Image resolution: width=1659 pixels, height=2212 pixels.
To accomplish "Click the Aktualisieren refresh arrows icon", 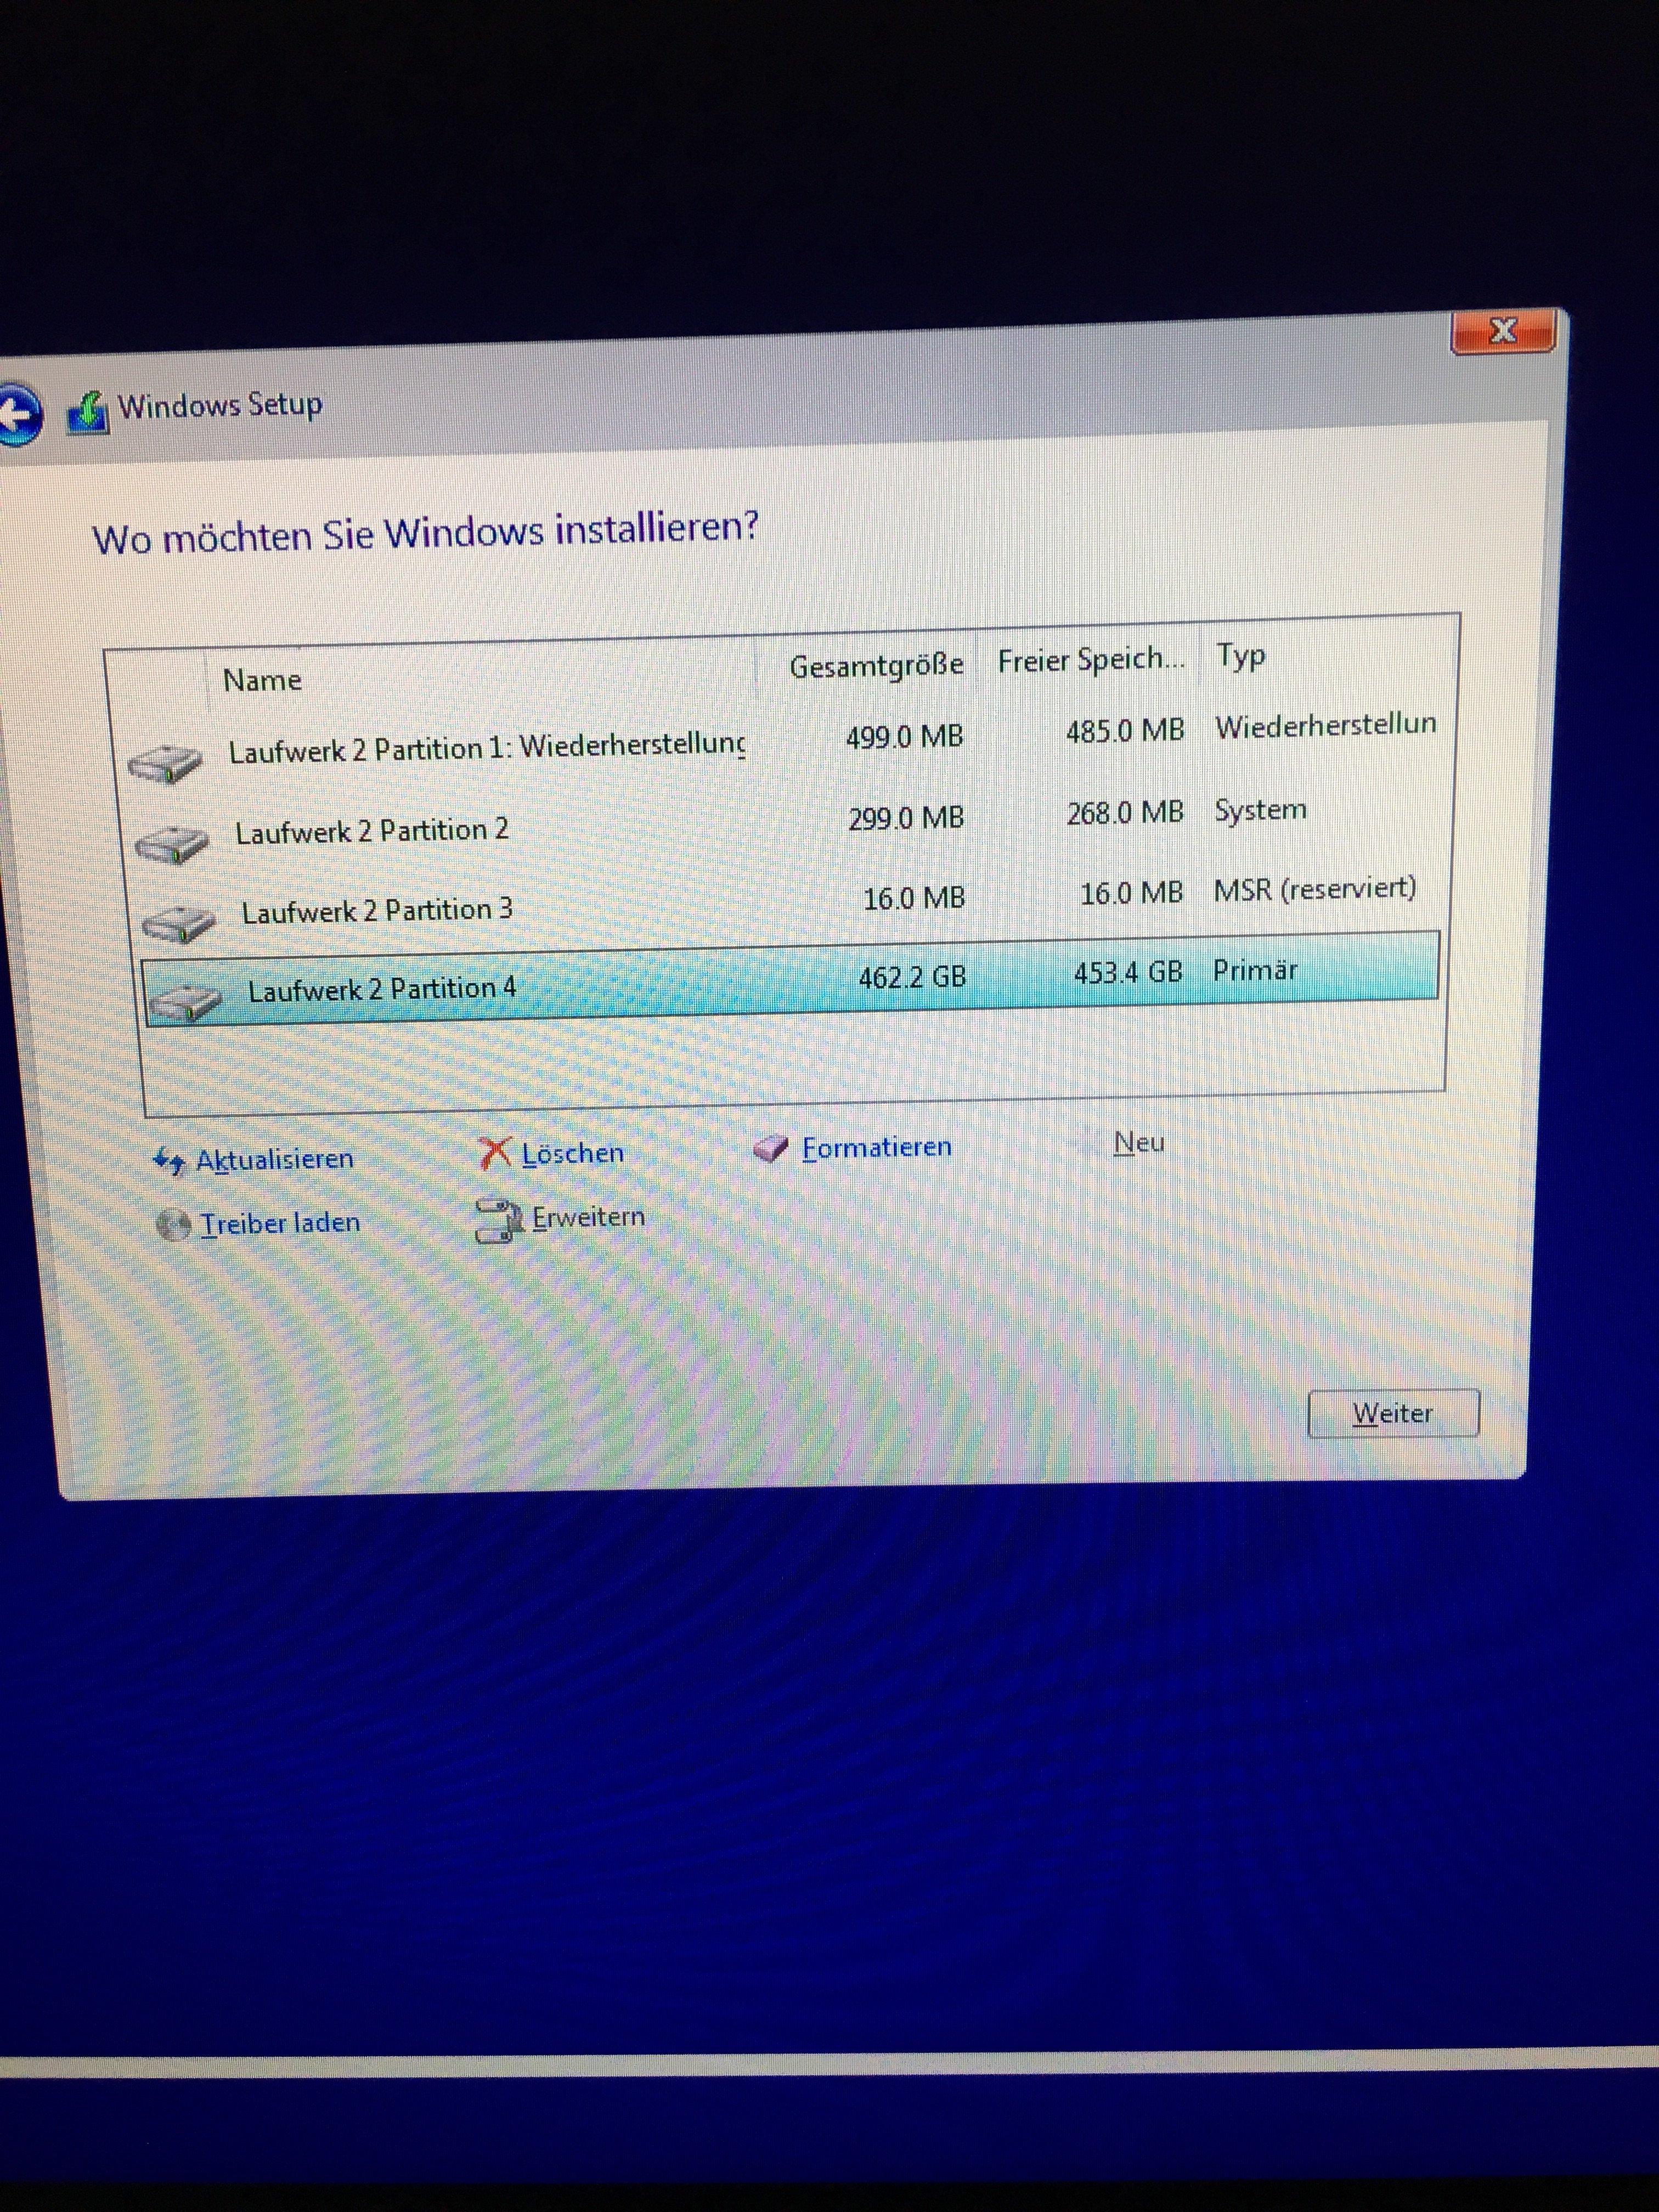I will point(168,1161).
